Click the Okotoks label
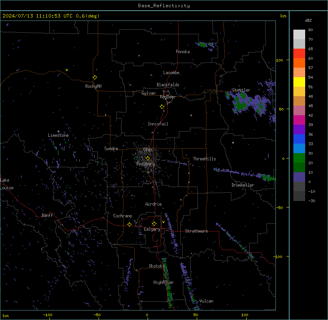Image resolution: width=328 pixels, height=320 pixels. tap(157, 266)
